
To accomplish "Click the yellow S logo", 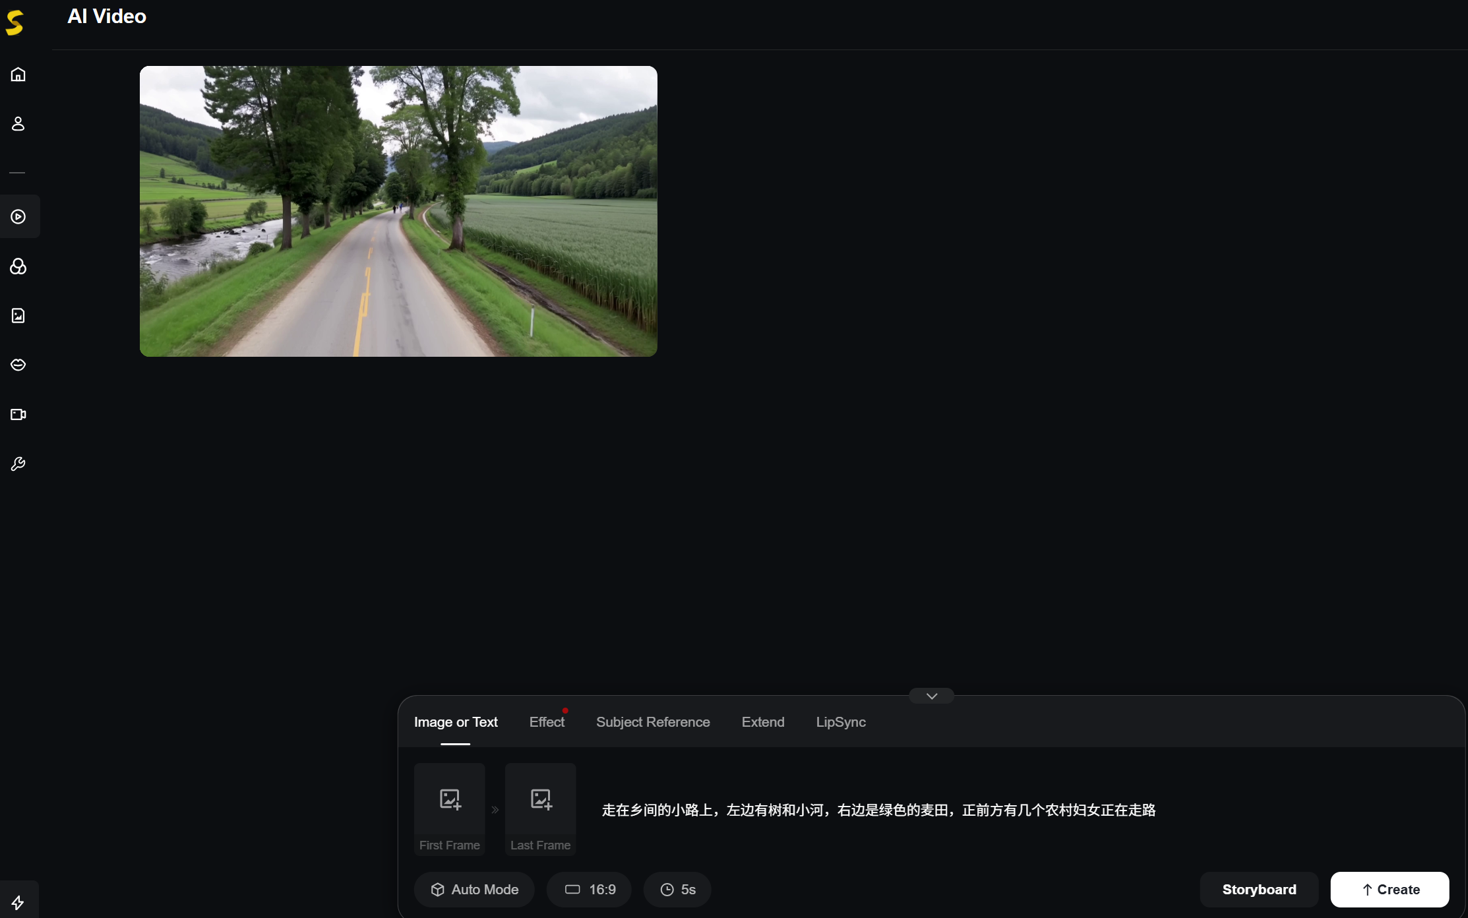I will [x=15, y=22].
